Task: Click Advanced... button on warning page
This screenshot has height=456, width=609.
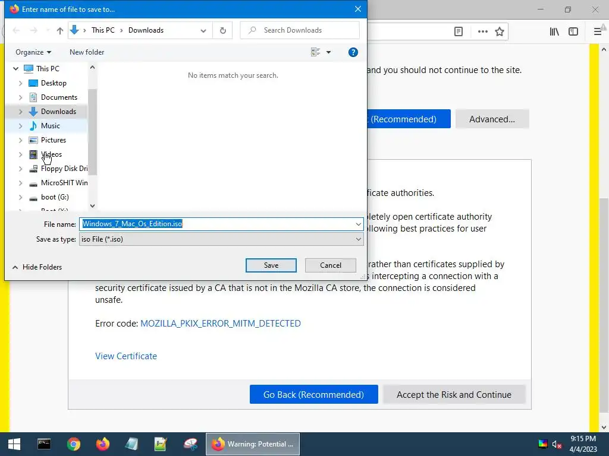Action: [492, 119]
